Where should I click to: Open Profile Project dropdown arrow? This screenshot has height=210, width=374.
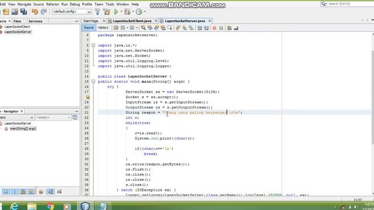pos(145,12)
